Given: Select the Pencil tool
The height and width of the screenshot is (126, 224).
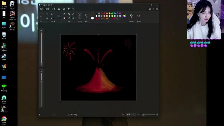Looking at the screenshot, I should point(65,14).
